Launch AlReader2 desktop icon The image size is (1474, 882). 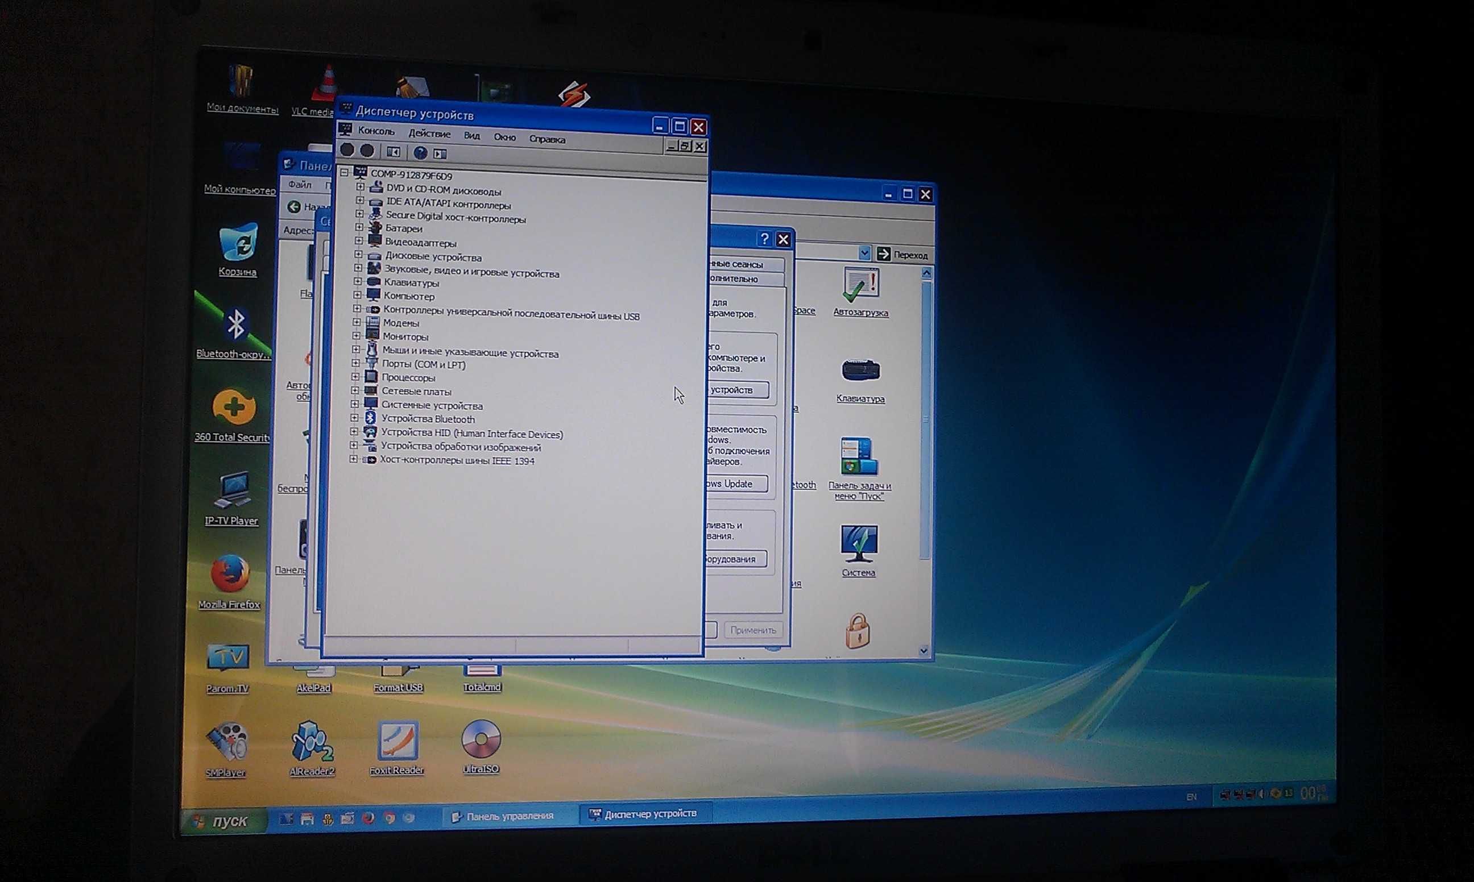tap(312, 748)
